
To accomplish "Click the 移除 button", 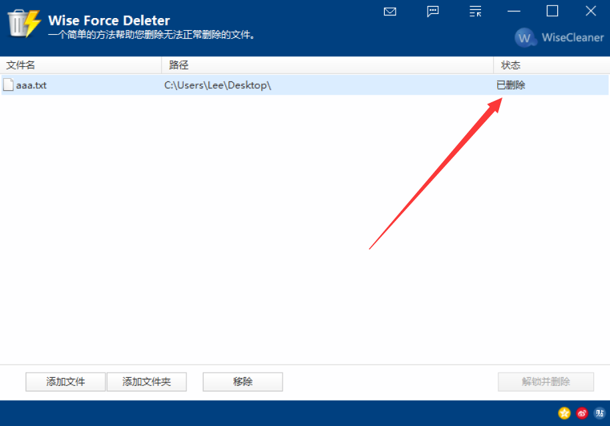I will click(x=243, y=382).
